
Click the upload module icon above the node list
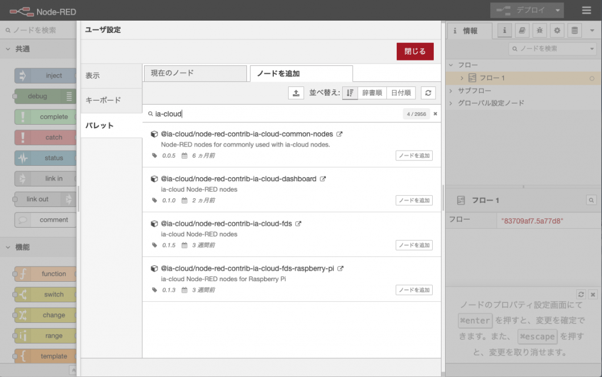pyautogui.click(x=296, y=92)
